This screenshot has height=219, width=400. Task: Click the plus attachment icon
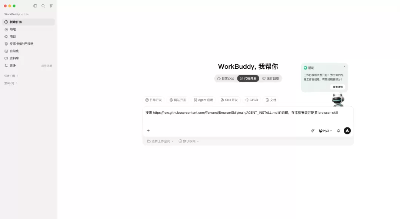click(148, 131)
